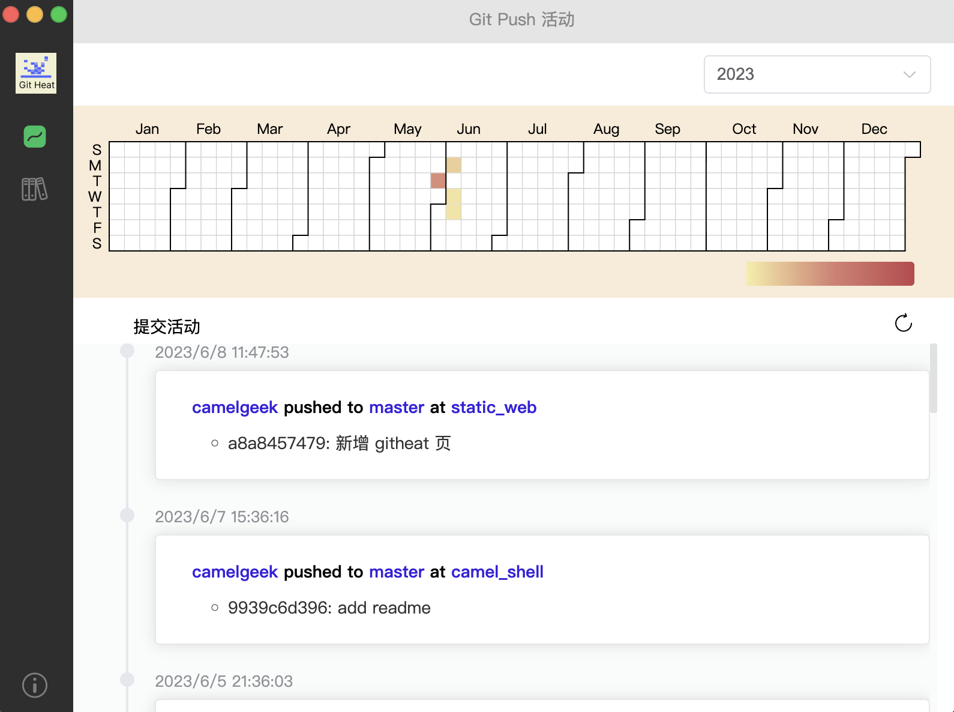Click the Dec month label

pyautogui.click(x=874, y=129)
